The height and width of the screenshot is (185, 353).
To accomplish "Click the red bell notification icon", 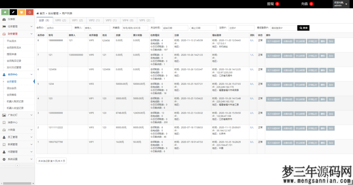I will point(30,12).
